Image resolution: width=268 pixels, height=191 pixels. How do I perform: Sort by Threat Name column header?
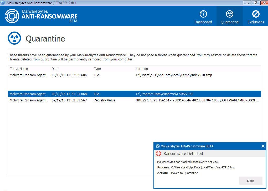coord(19,69)
